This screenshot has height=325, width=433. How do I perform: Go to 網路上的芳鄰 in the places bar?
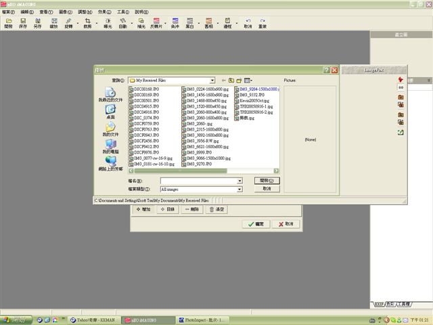[x=110, y=164]
